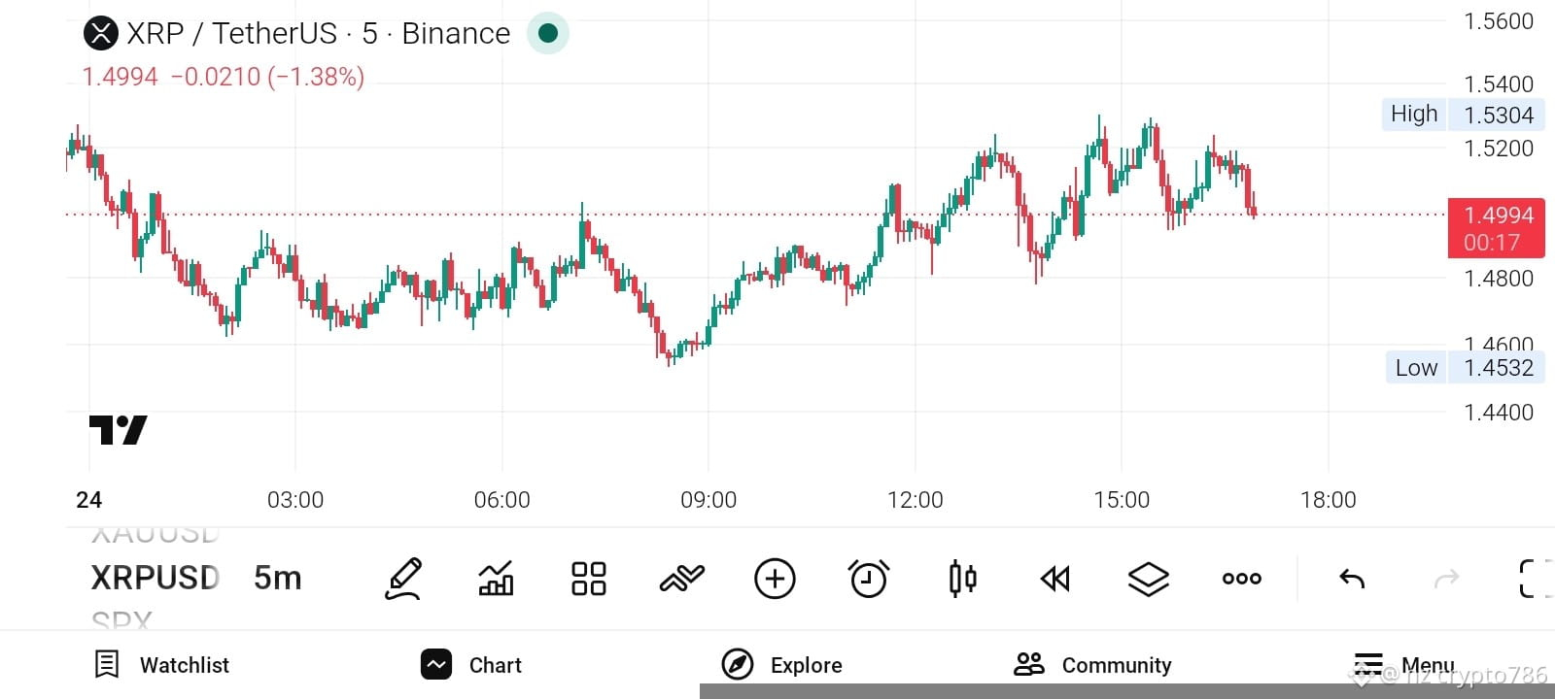Open object tree layers icon
The height and width of the screenshot is (699, 1555).
1148,579
